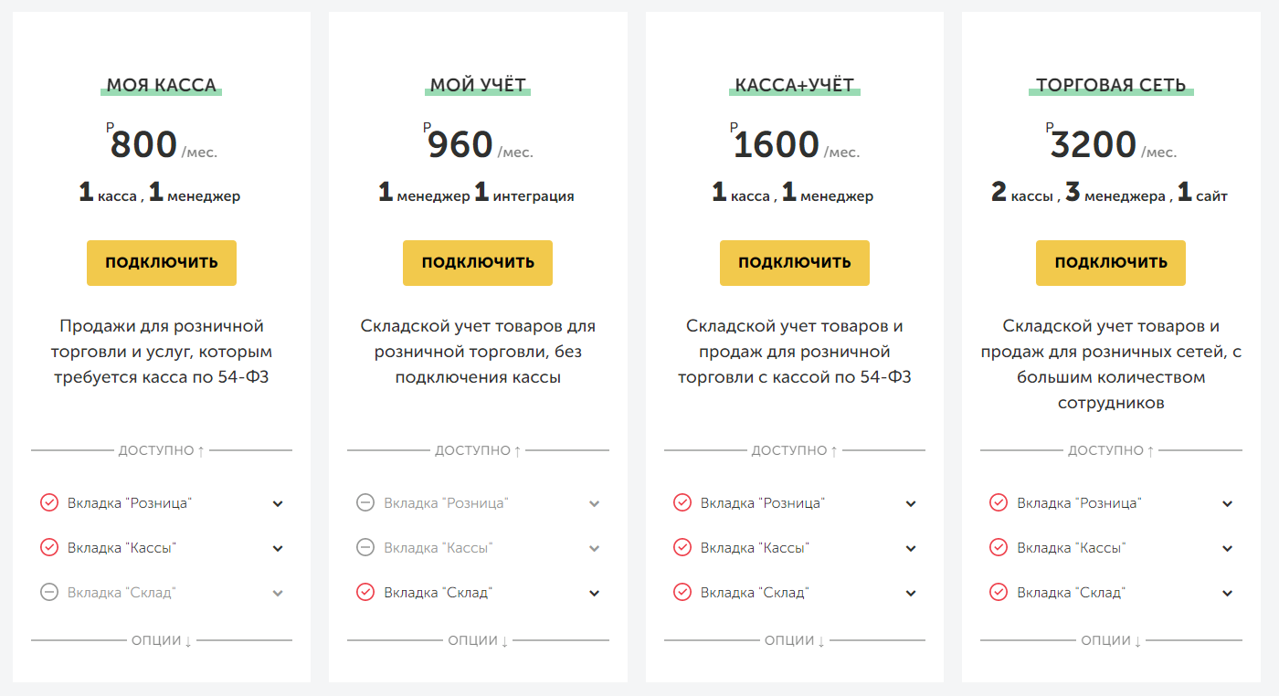Click the checkmark icon beside "Склад" in Торговая Сеть
This screenshot has height=696, width=1279.
pos(999,592)
